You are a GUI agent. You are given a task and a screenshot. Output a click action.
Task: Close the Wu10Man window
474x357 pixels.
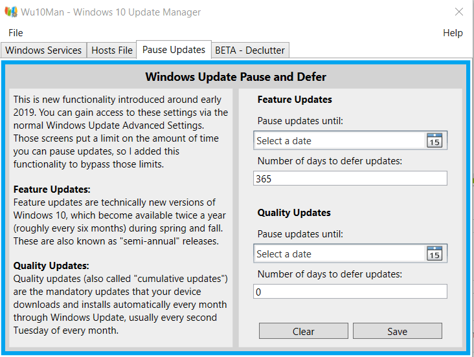point(459,12)
